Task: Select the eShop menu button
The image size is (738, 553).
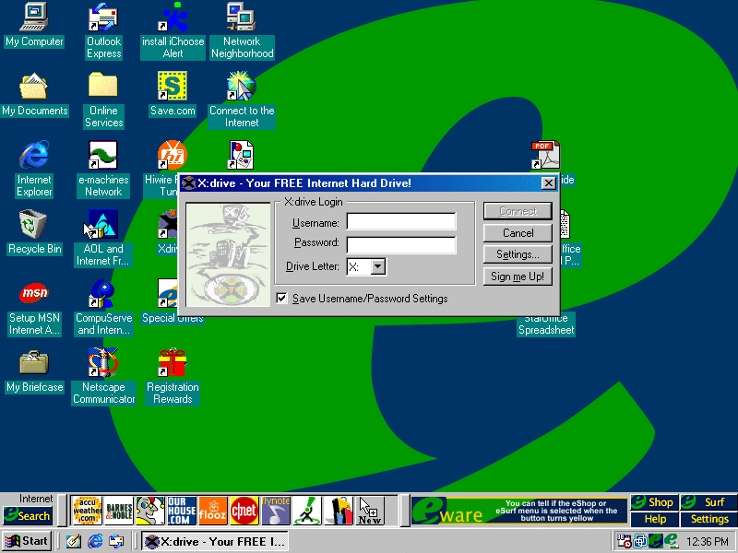Action: point(653,502)
